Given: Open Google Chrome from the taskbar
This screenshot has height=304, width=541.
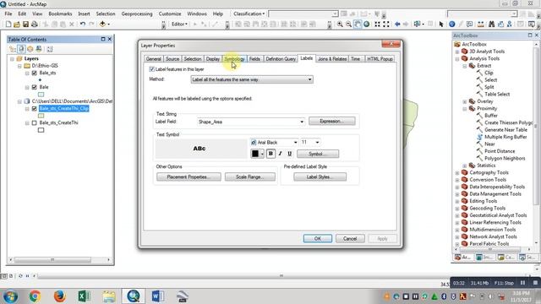Looking at the screenshot, I should 35,296.
